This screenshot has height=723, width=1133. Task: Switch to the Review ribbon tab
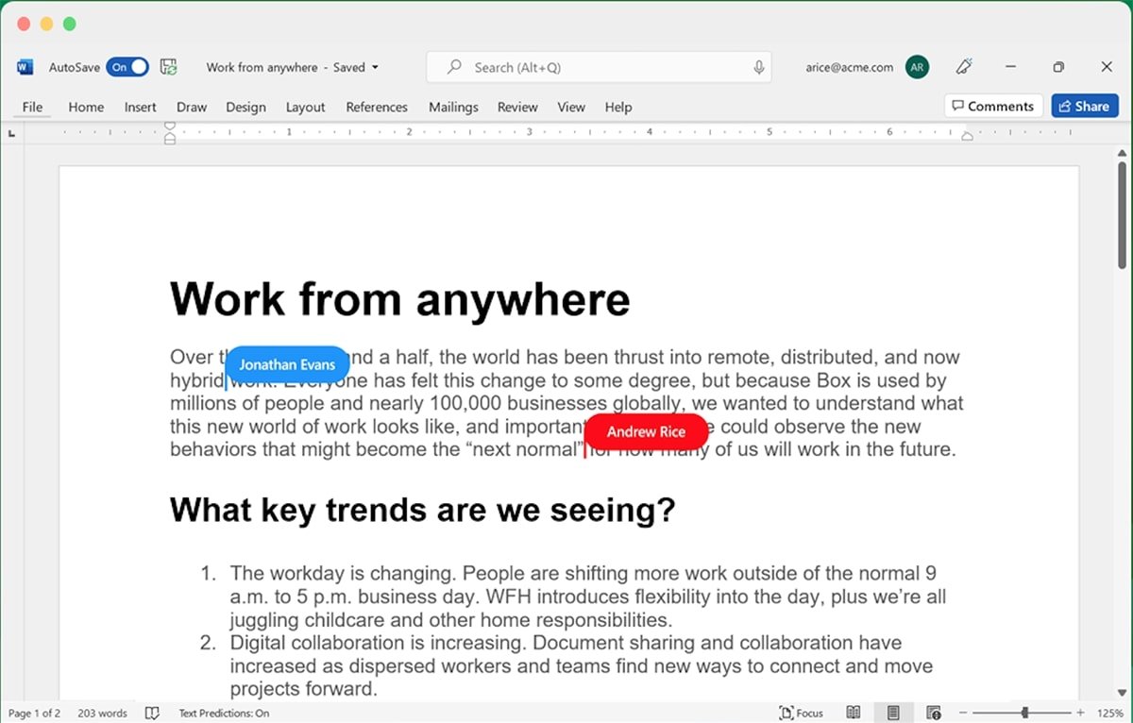pos(516,107)
